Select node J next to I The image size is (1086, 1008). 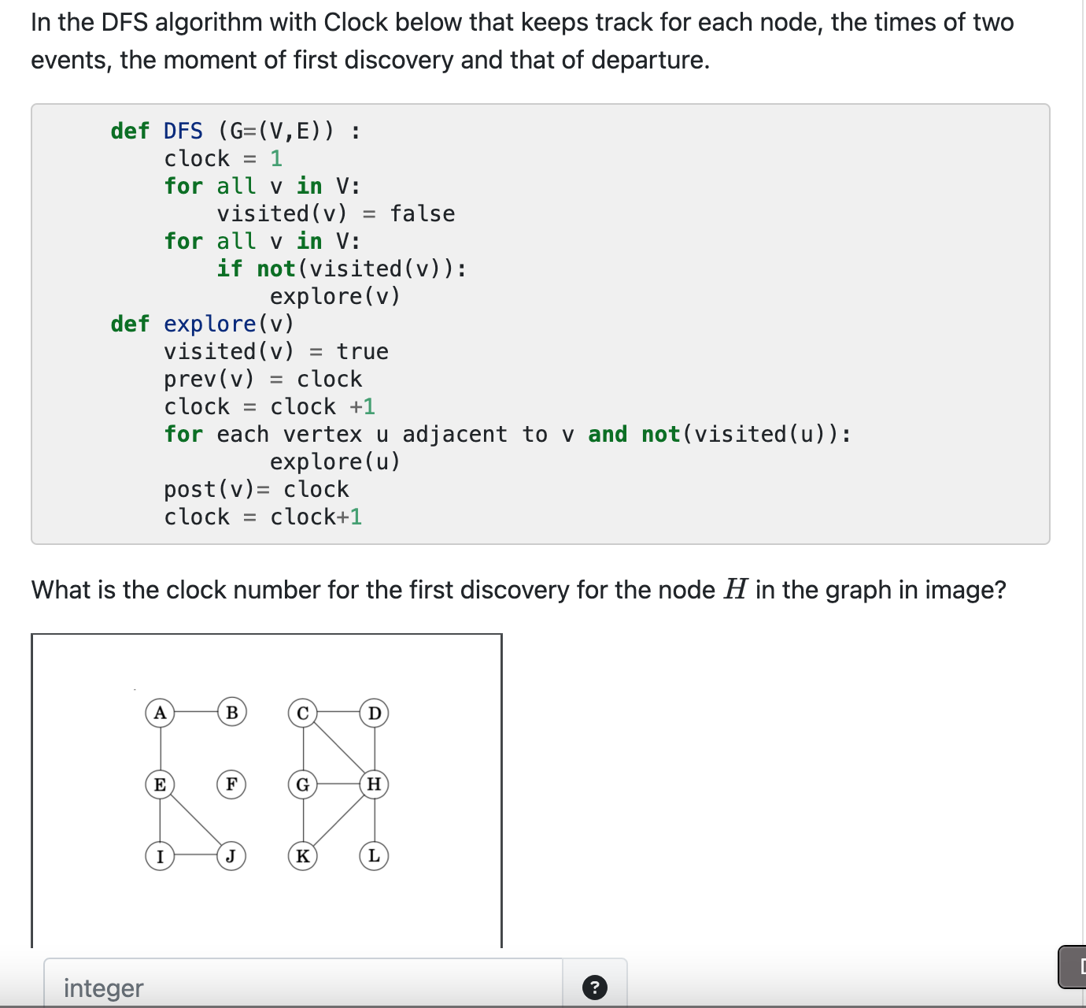click(231, 856)
